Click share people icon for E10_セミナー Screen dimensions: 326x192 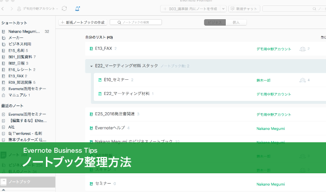(x=302, y=80)
